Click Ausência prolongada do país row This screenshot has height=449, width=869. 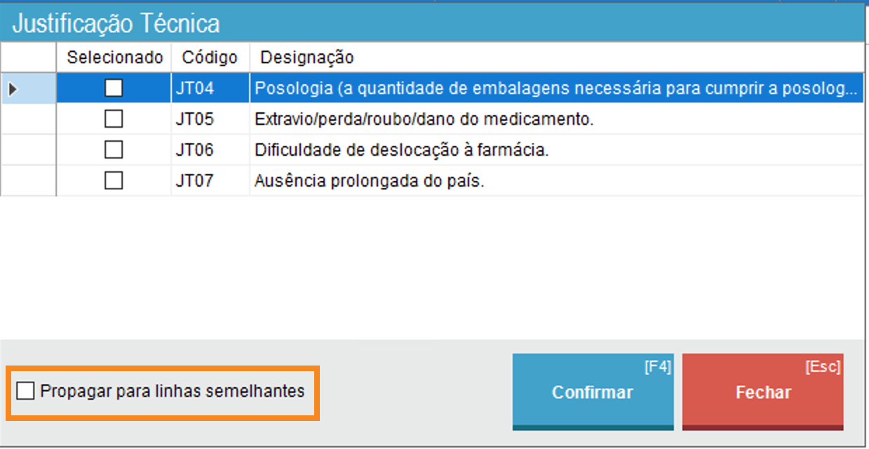pos(370,182)
